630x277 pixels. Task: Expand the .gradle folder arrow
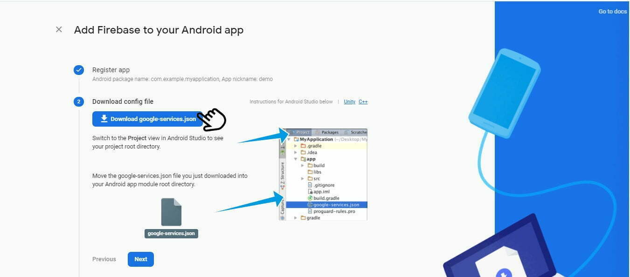point(295,146)
